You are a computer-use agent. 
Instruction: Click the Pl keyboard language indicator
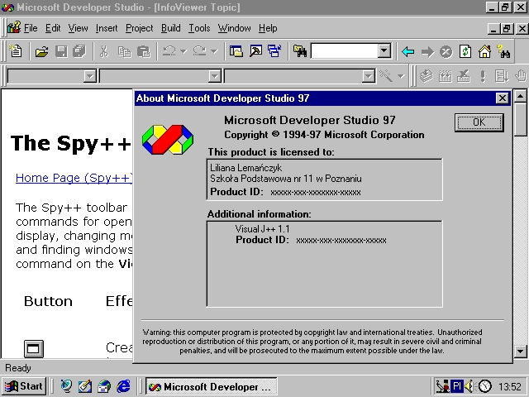click(457, 386)
